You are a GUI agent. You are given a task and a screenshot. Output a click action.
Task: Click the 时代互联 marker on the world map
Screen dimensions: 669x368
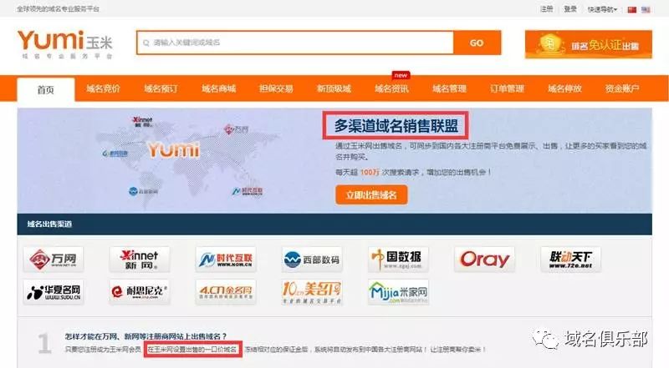[x=248, y=191]
